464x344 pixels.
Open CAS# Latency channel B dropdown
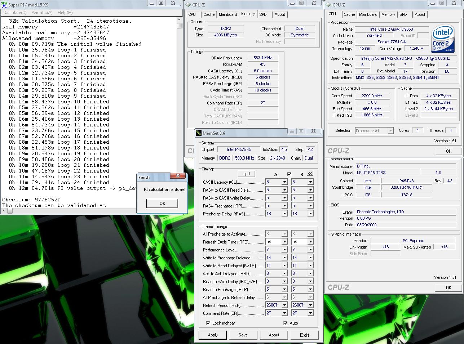(310, 182)
